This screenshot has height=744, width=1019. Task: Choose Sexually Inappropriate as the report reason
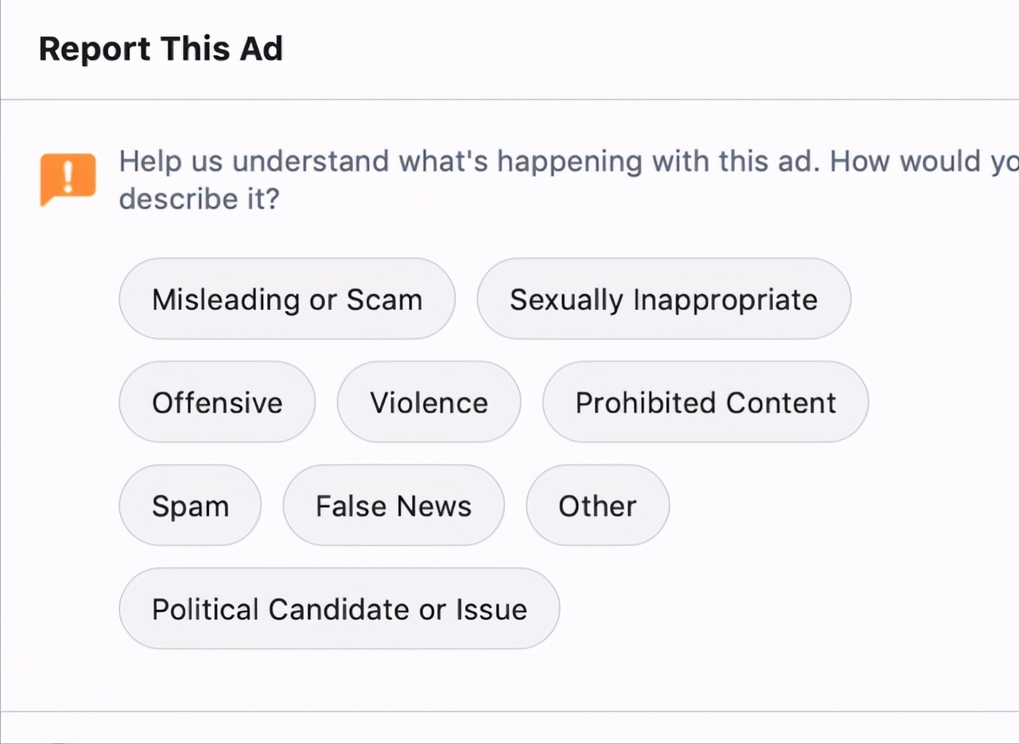(664, 299)
